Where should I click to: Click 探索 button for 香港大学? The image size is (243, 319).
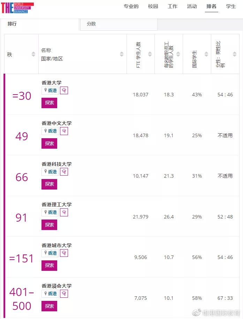point(50,103)
